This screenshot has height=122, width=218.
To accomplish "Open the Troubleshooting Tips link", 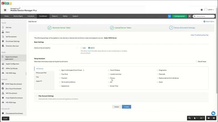I will (202, 35).
